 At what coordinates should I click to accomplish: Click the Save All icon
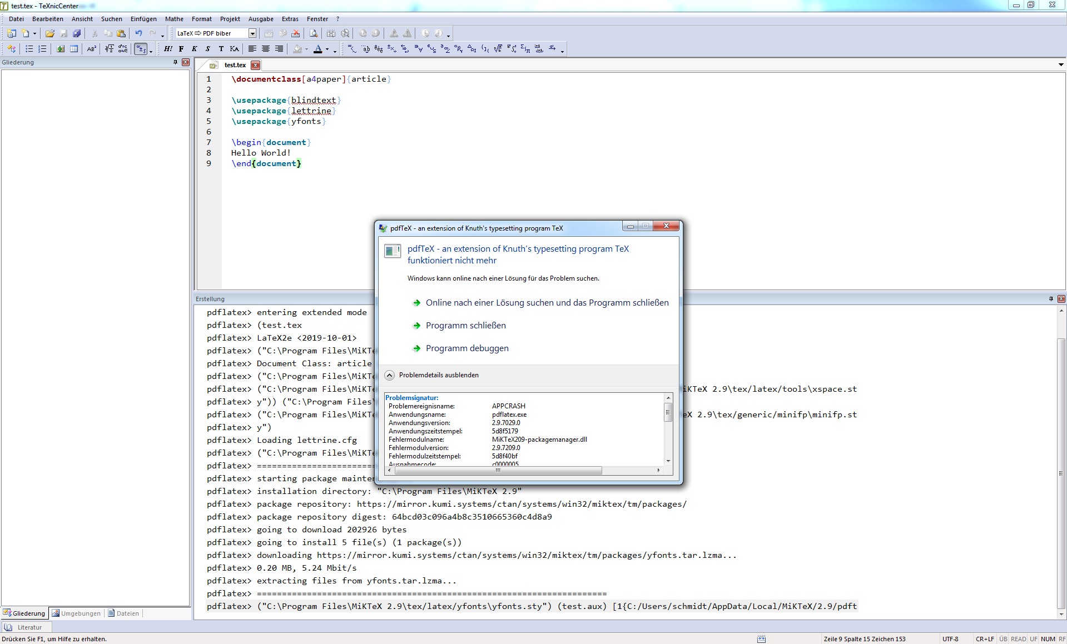(x=77, y=33)
